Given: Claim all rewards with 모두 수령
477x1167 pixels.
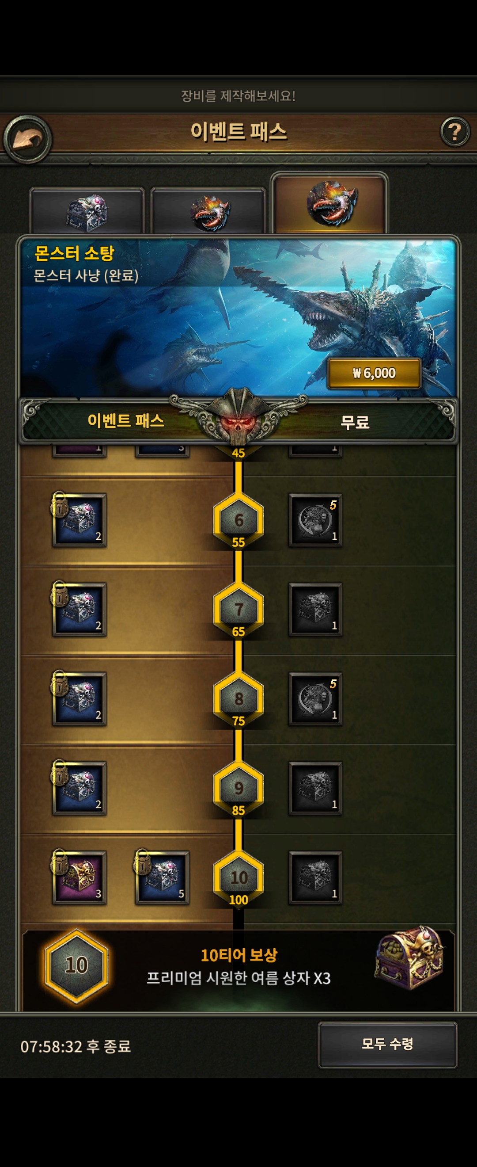Looking at the screenshot, I should (387, 1044).
